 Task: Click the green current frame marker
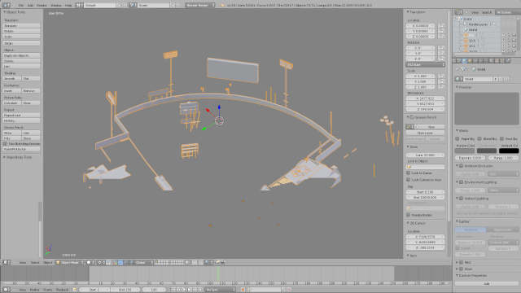coord(218,273)
